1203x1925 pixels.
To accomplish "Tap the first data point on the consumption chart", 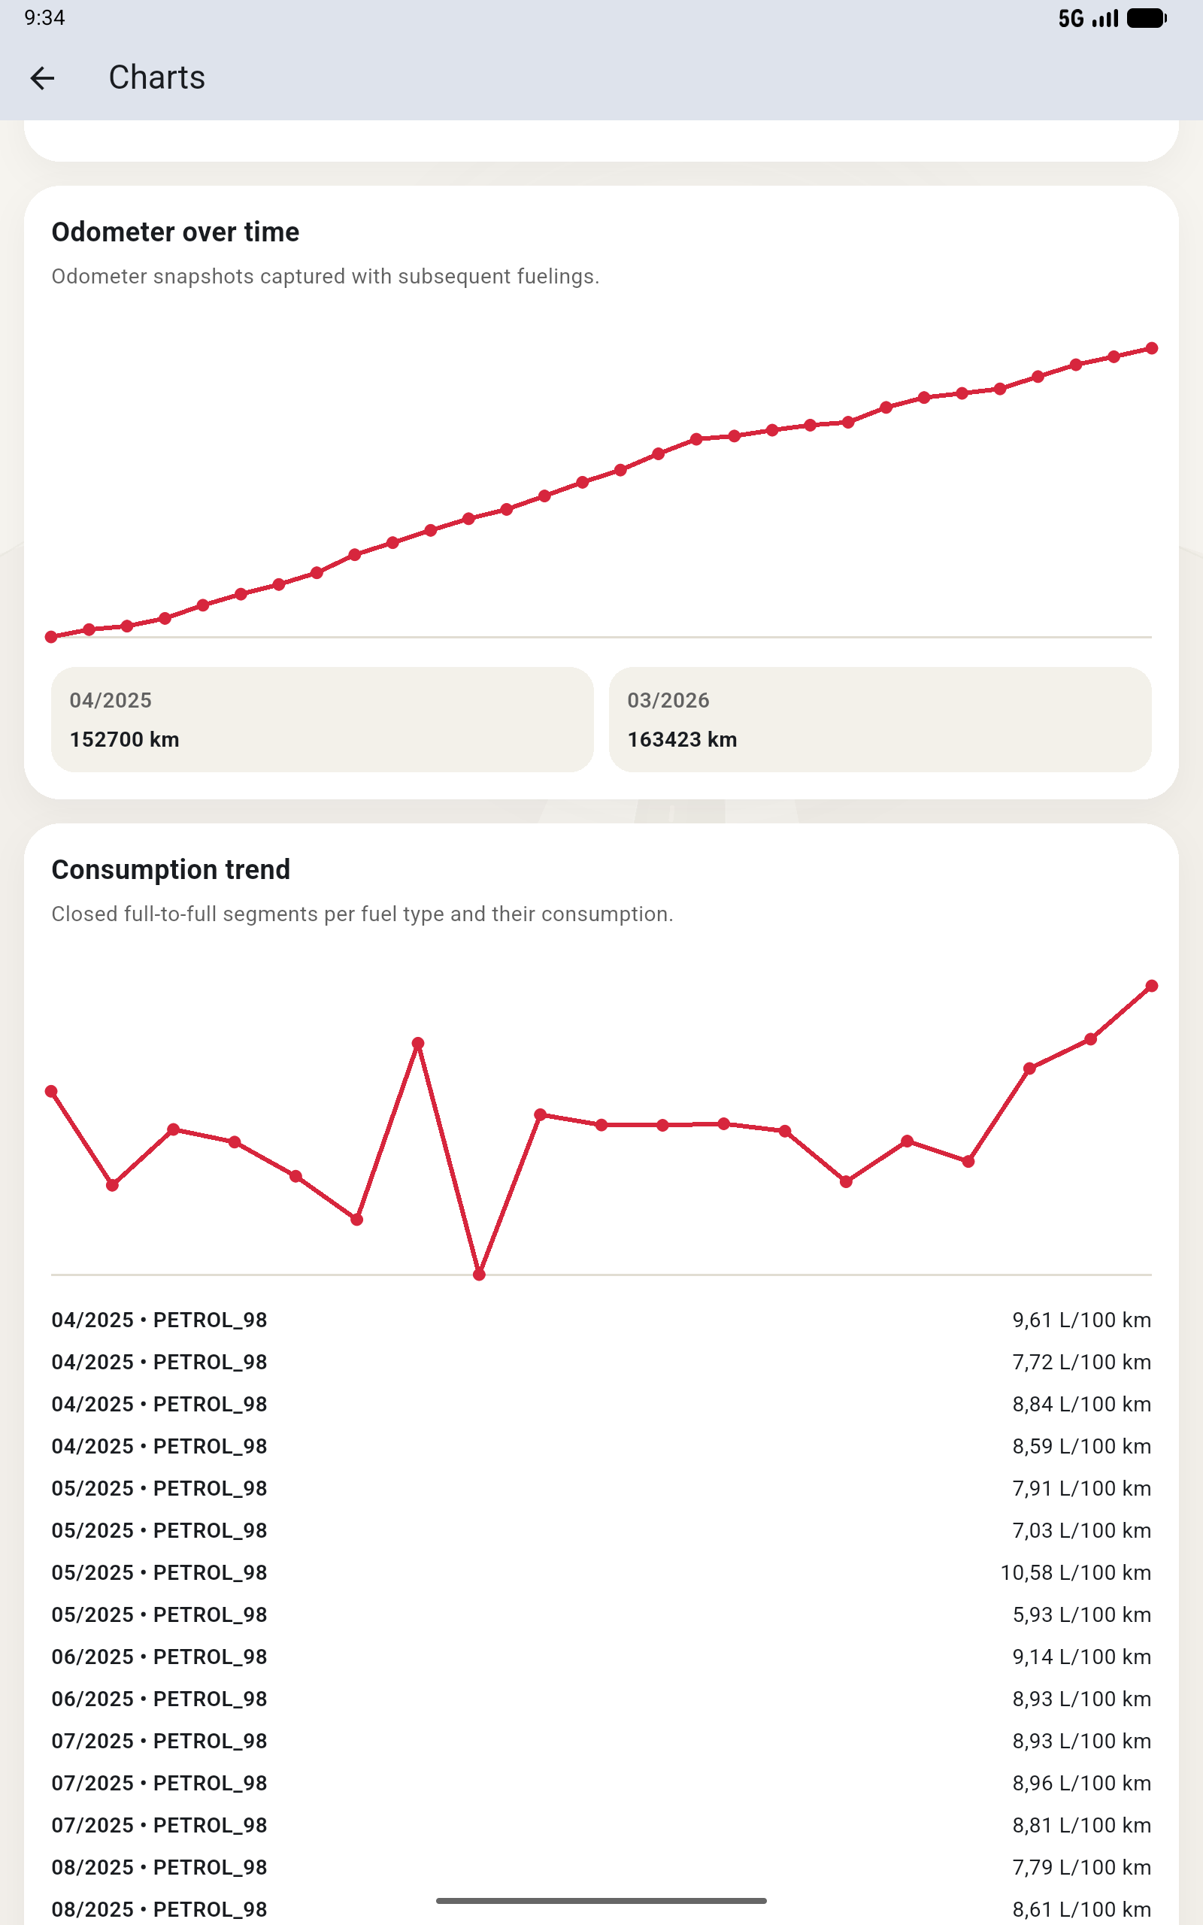I will [52, 1091].
